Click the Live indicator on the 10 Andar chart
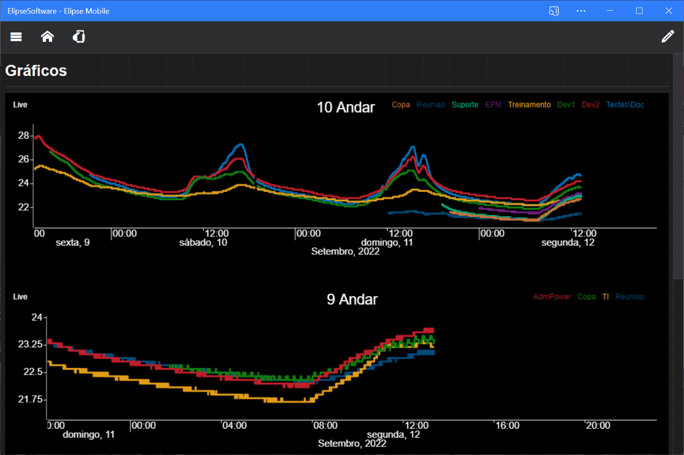The height and width of the screenshot is (455, 684). coord(20,105)
